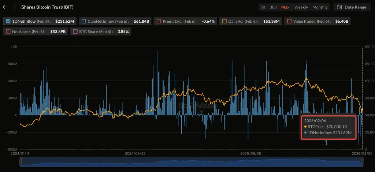Switch chart range to 30d

click(273, 7)
